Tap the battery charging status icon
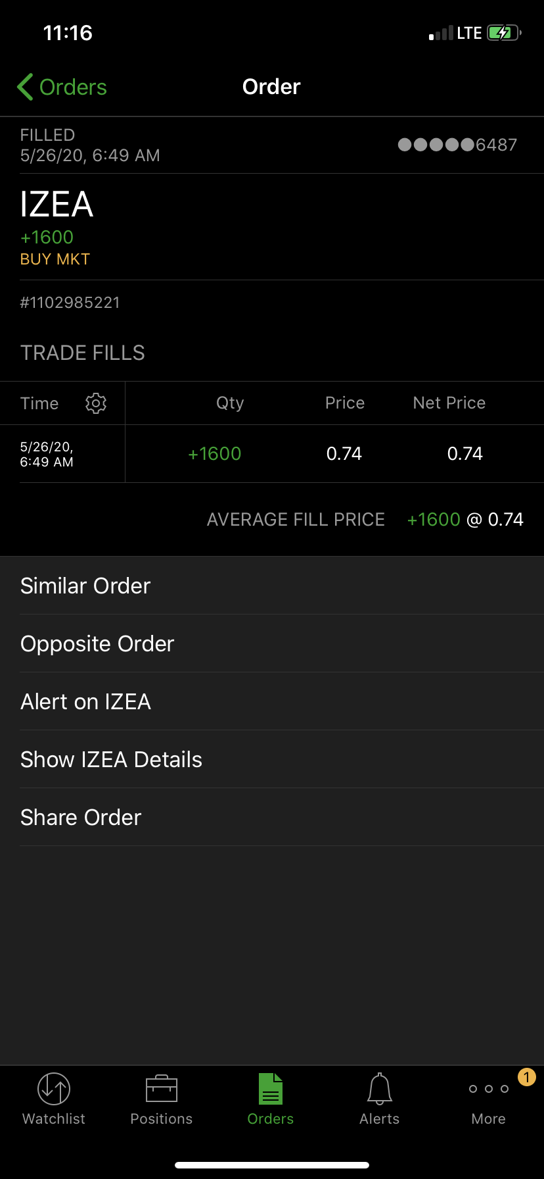The height and width of the screenshot is (1179, 544). point(503,33)
